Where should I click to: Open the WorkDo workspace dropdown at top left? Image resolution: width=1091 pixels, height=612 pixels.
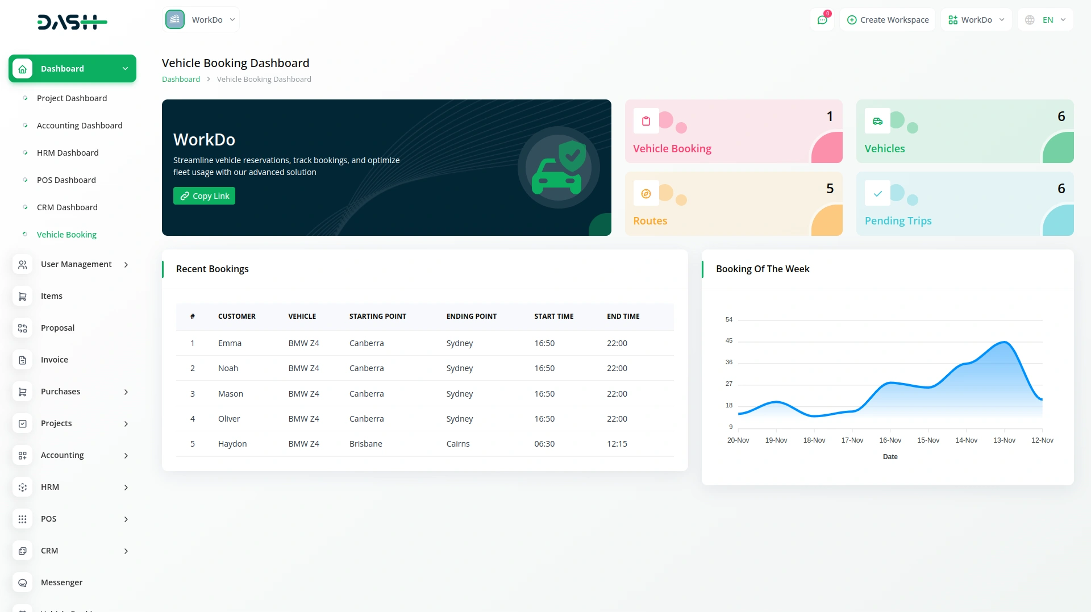[x=201, y=20]
